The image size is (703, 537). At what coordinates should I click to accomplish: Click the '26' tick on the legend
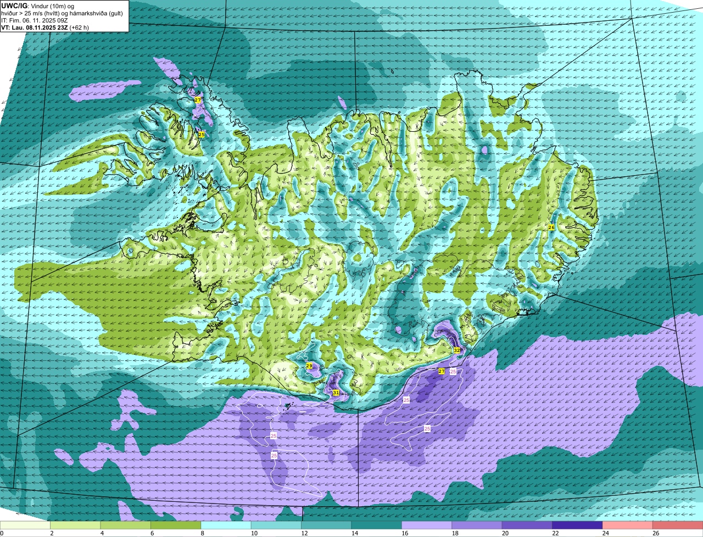point(655,533)
